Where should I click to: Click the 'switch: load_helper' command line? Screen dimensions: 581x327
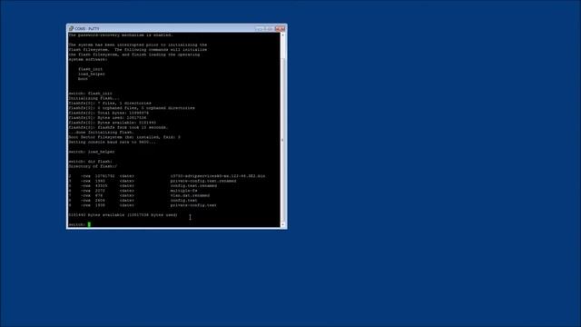click(x=92, y=152)
